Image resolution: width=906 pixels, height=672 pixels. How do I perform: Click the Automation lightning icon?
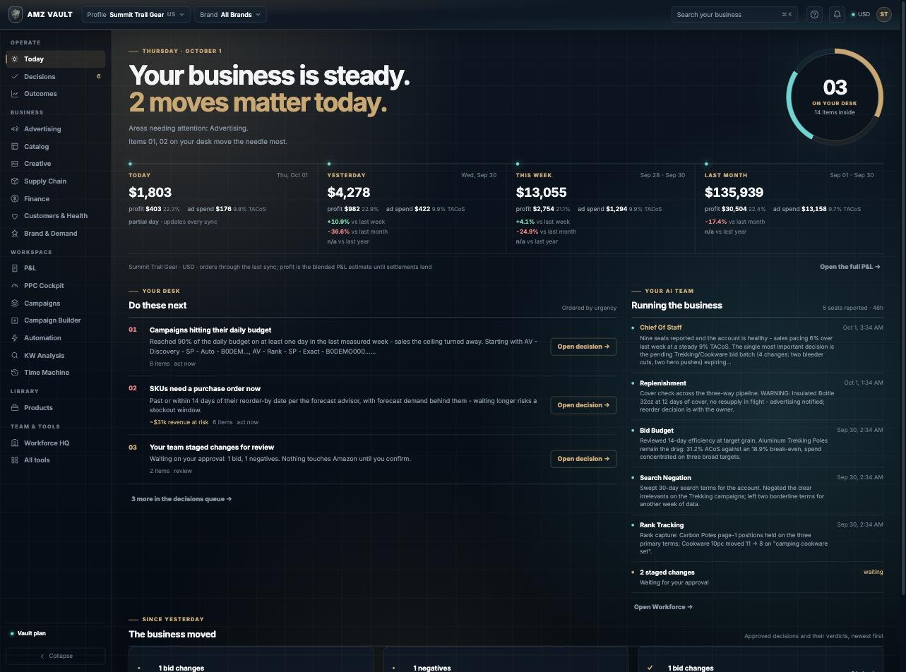[15, 338]
